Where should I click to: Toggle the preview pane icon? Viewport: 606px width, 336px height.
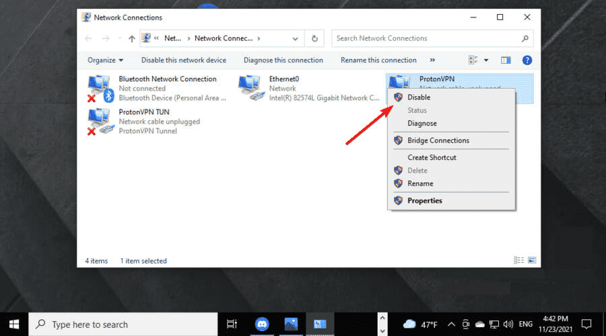click(506, 60)
